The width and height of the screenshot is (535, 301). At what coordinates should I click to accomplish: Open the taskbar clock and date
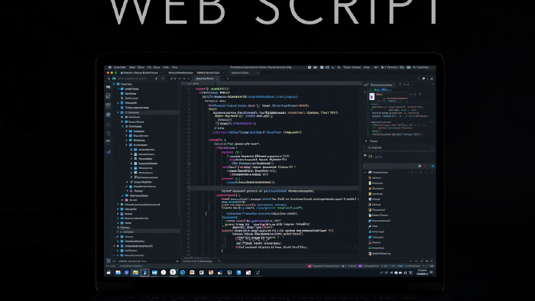click(x=423, y=272)
